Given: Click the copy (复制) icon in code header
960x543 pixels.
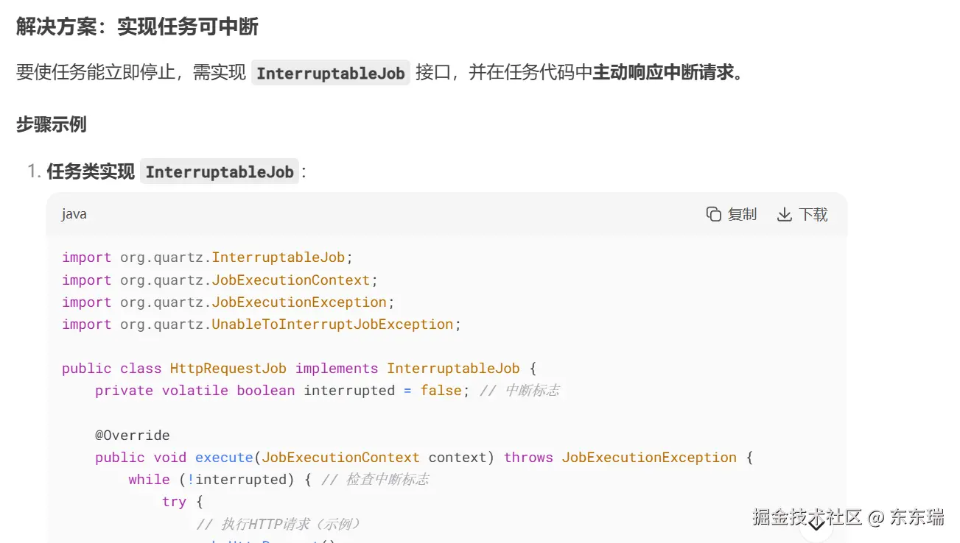Looking at the screenshot, I should pyautogui.click(x=713, y=214).
